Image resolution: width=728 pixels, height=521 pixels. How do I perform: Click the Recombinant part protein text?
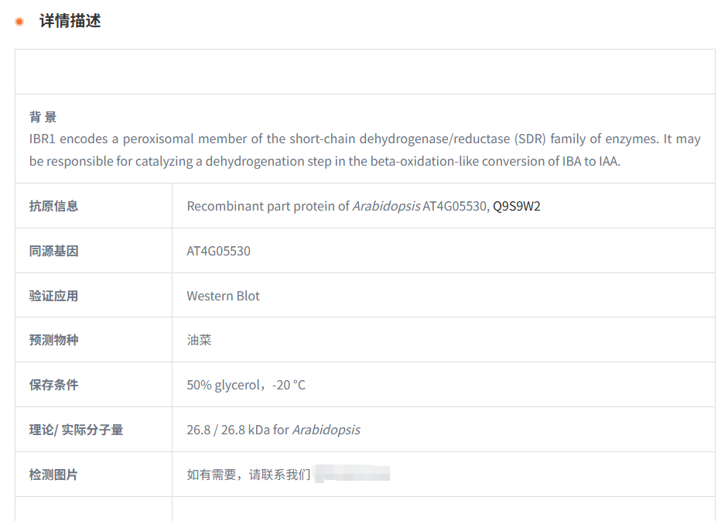click(268, 206)
